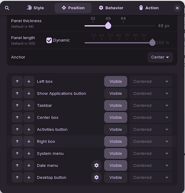Open the Anchor Center dropdown
This screenshot has width=185, height=193.
160,57
